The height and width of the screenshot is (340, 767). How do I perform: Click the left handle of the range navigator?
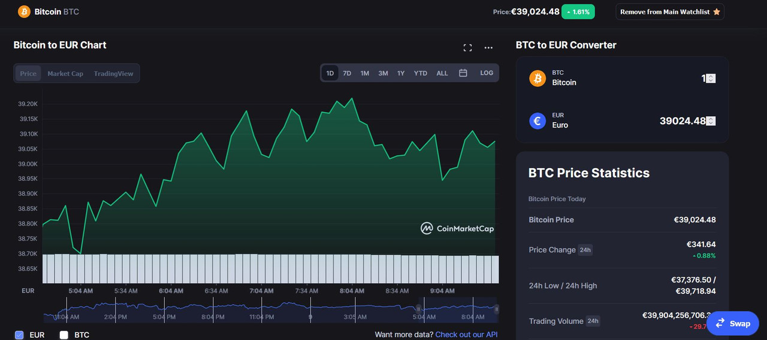(x=419, y=309)
